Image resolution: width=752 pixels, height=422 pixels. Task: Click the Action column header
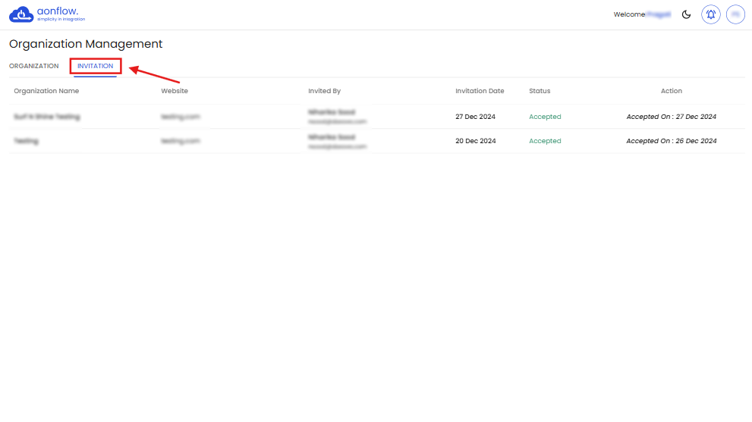point(671,91)
